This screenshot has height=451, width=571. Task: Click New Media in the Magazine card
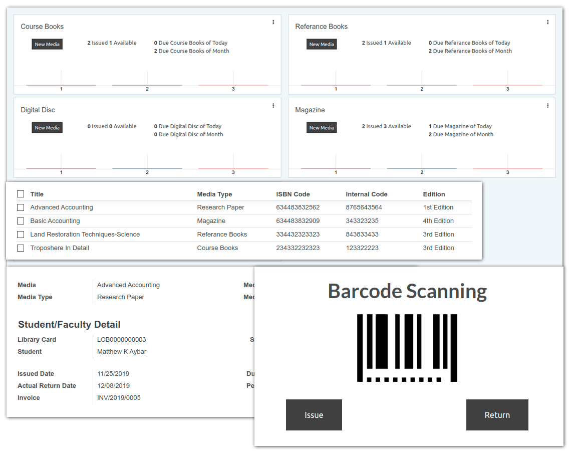pyautogui.click(x=322, y=127)
